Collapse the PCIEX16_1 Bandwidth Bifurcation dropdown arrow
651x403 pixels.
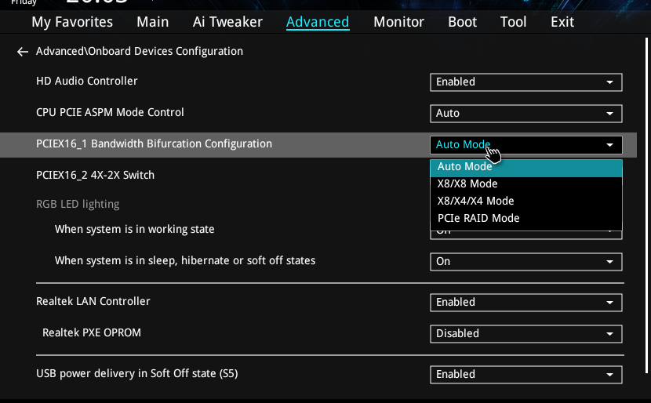609,145
